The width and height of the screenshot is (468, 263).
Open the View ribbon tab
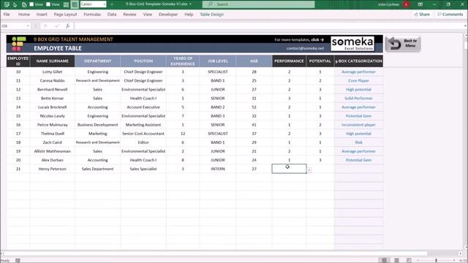point(148,15)
